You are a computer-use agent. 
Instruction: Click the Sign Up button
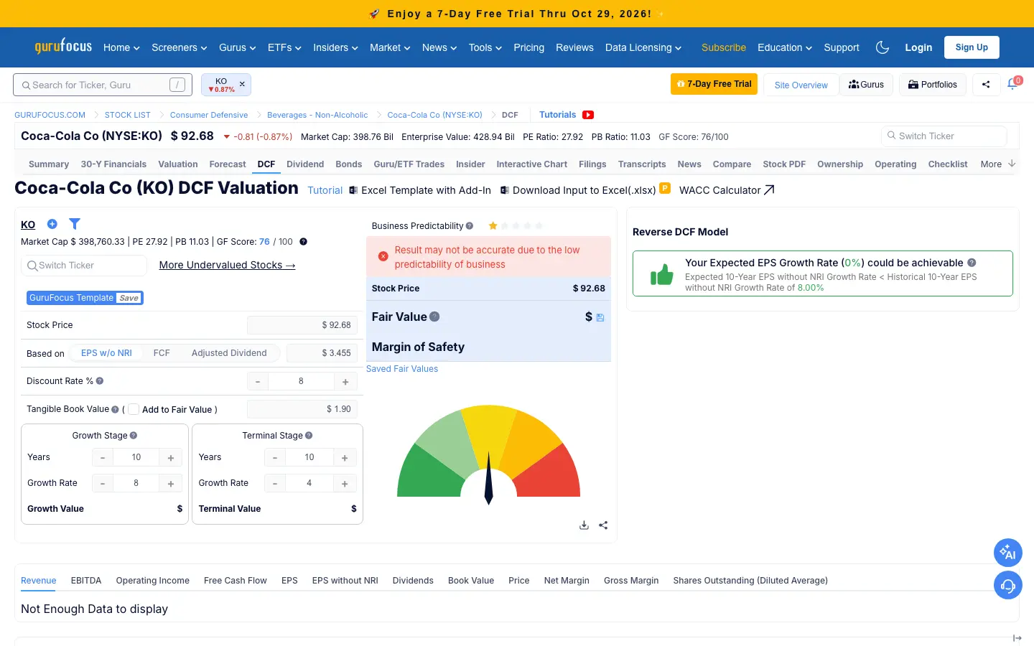[972, 47]
